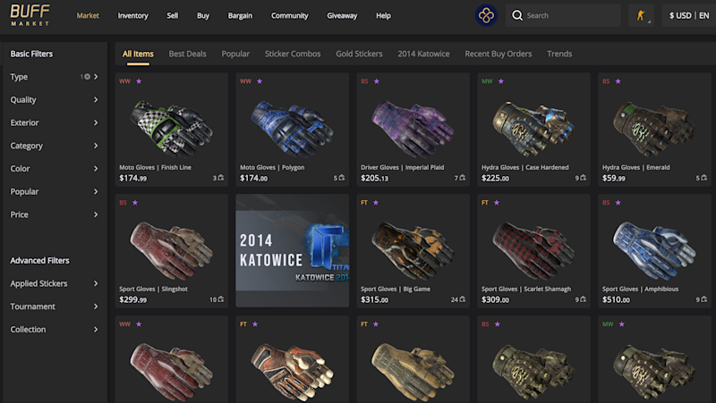Click listings count icon on Scarlet Shamagh card
This screenshot has width=716, height=403.
[584, 299]
